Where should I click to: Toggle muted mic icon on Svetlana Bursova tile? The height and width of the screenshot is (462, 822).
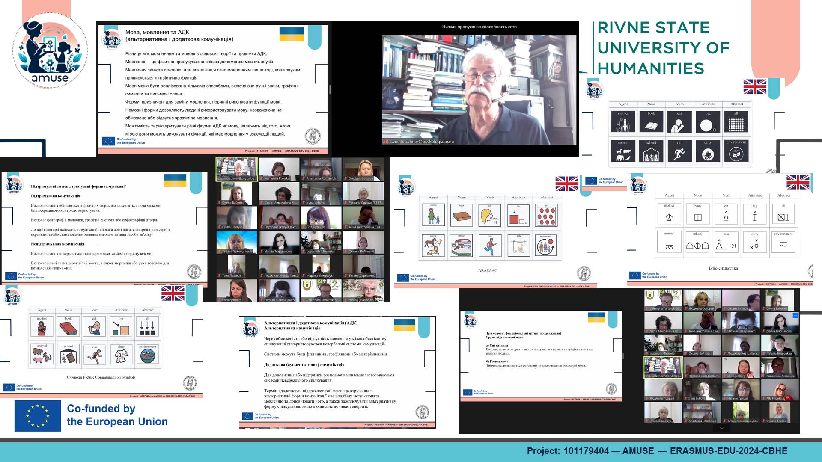coord(346,178)
